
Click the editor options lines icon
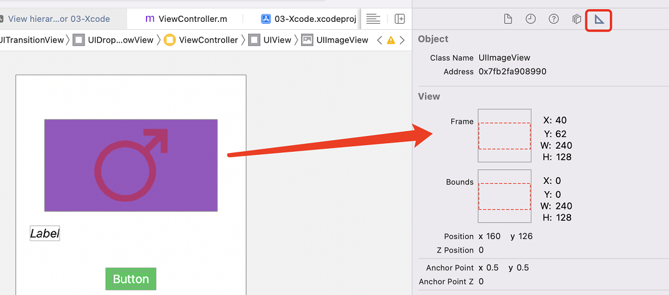(x=373, y=19)
